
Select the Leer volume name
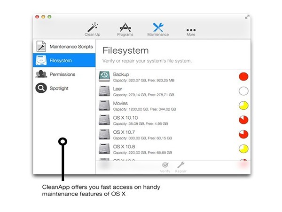tap(117, 89)
